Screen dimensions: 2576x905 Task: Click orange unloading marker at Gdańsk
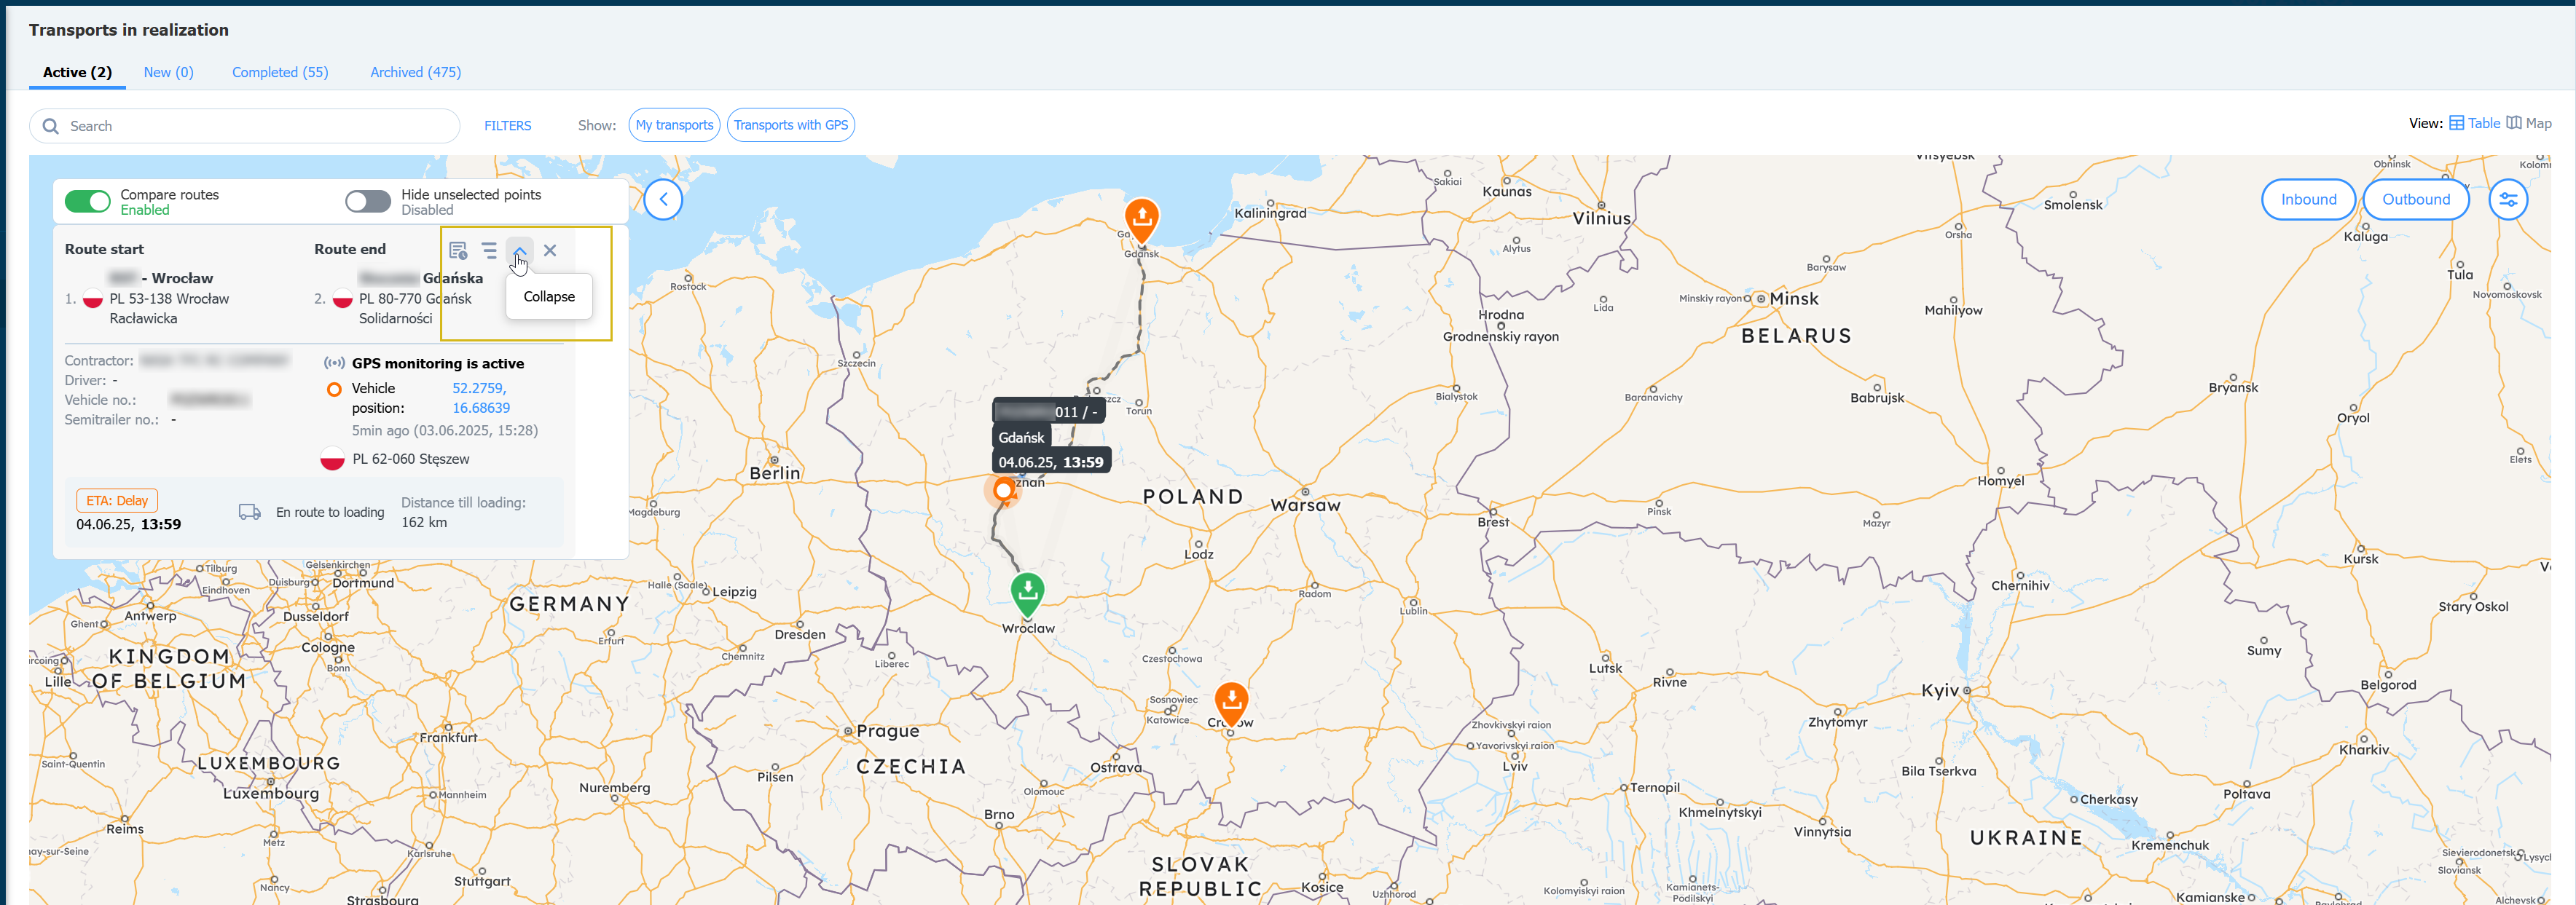1141,220
